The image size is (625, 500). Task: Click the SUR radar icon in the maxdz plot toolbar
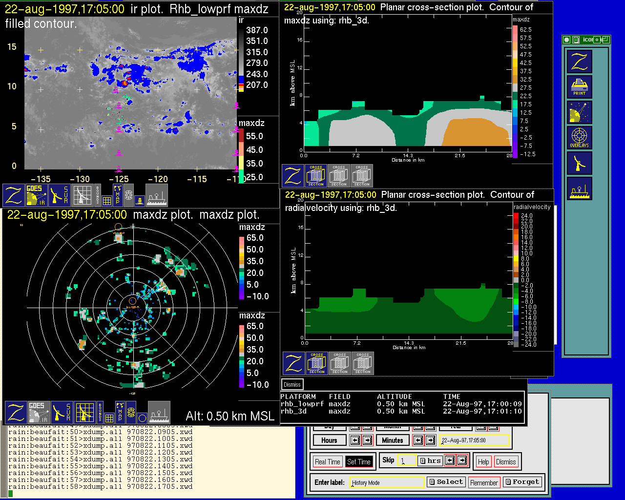[62, 413]
